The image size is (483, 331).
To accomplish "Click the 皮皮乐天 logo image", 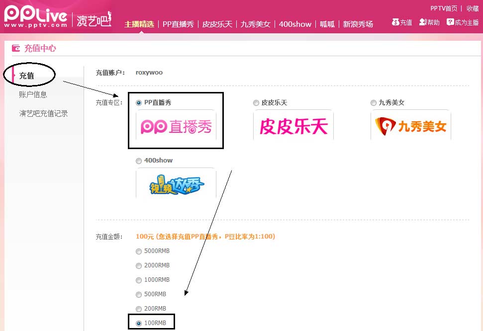I will tap(293, 127).
